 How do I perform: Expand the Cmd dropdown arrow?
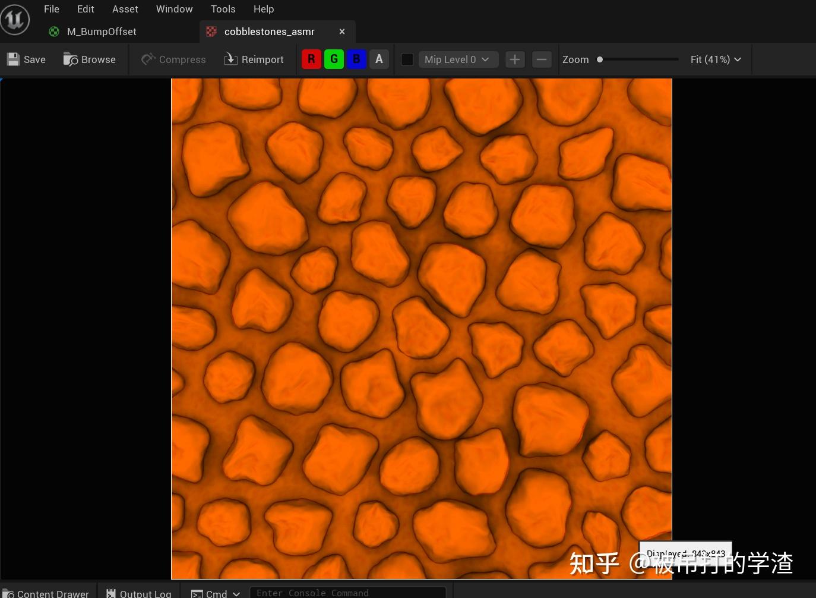point(236,593)
